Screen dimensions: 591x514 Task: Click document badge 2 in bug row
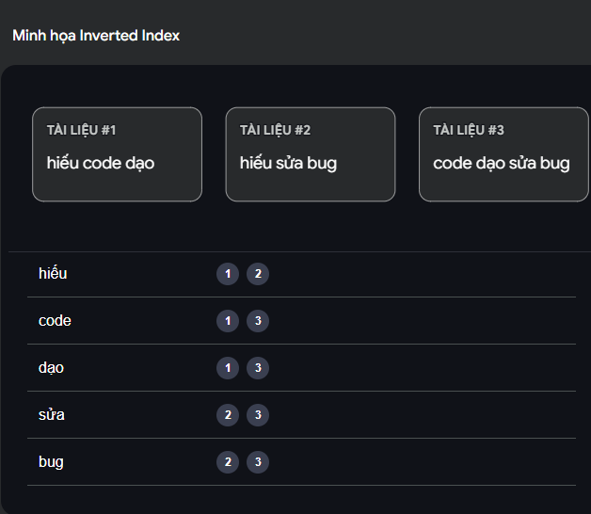tap(228, 462)
